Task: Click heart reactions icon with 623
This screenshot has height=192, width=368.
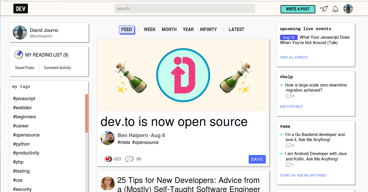Action: (108, 159)
